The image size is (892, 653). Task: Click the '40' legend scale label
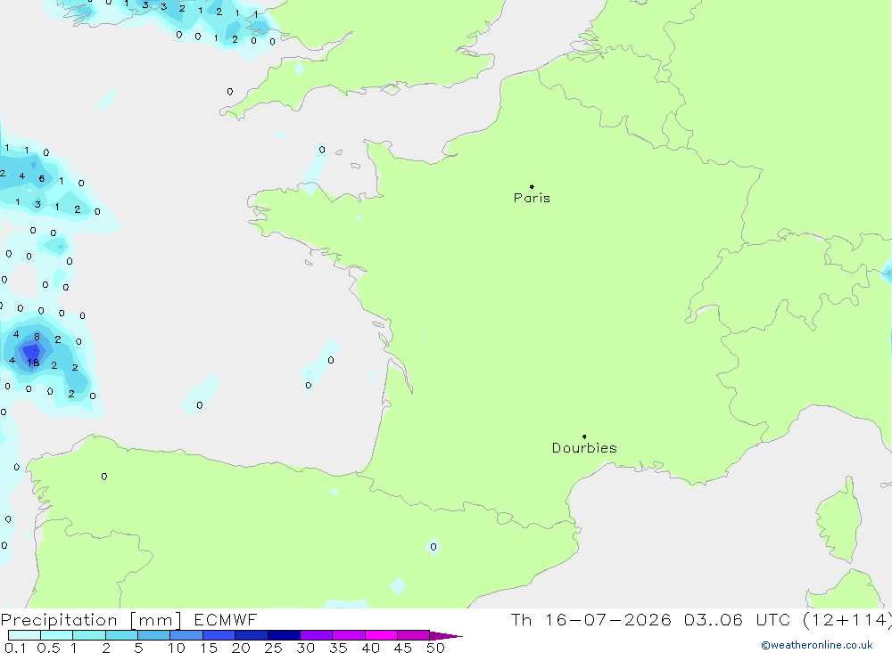[370, 648]
